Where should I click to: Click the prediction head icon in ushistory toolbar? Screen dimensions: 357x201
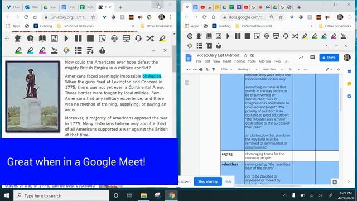(x=18, y=39)
